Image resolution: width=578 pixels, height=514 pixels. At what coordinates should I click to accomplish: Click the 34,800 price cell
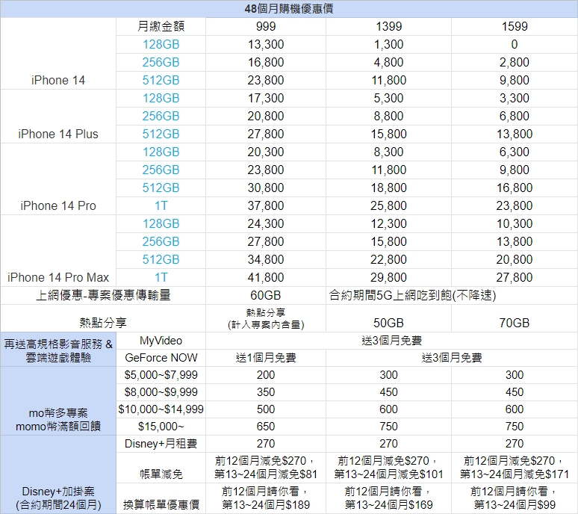point(266,259)
